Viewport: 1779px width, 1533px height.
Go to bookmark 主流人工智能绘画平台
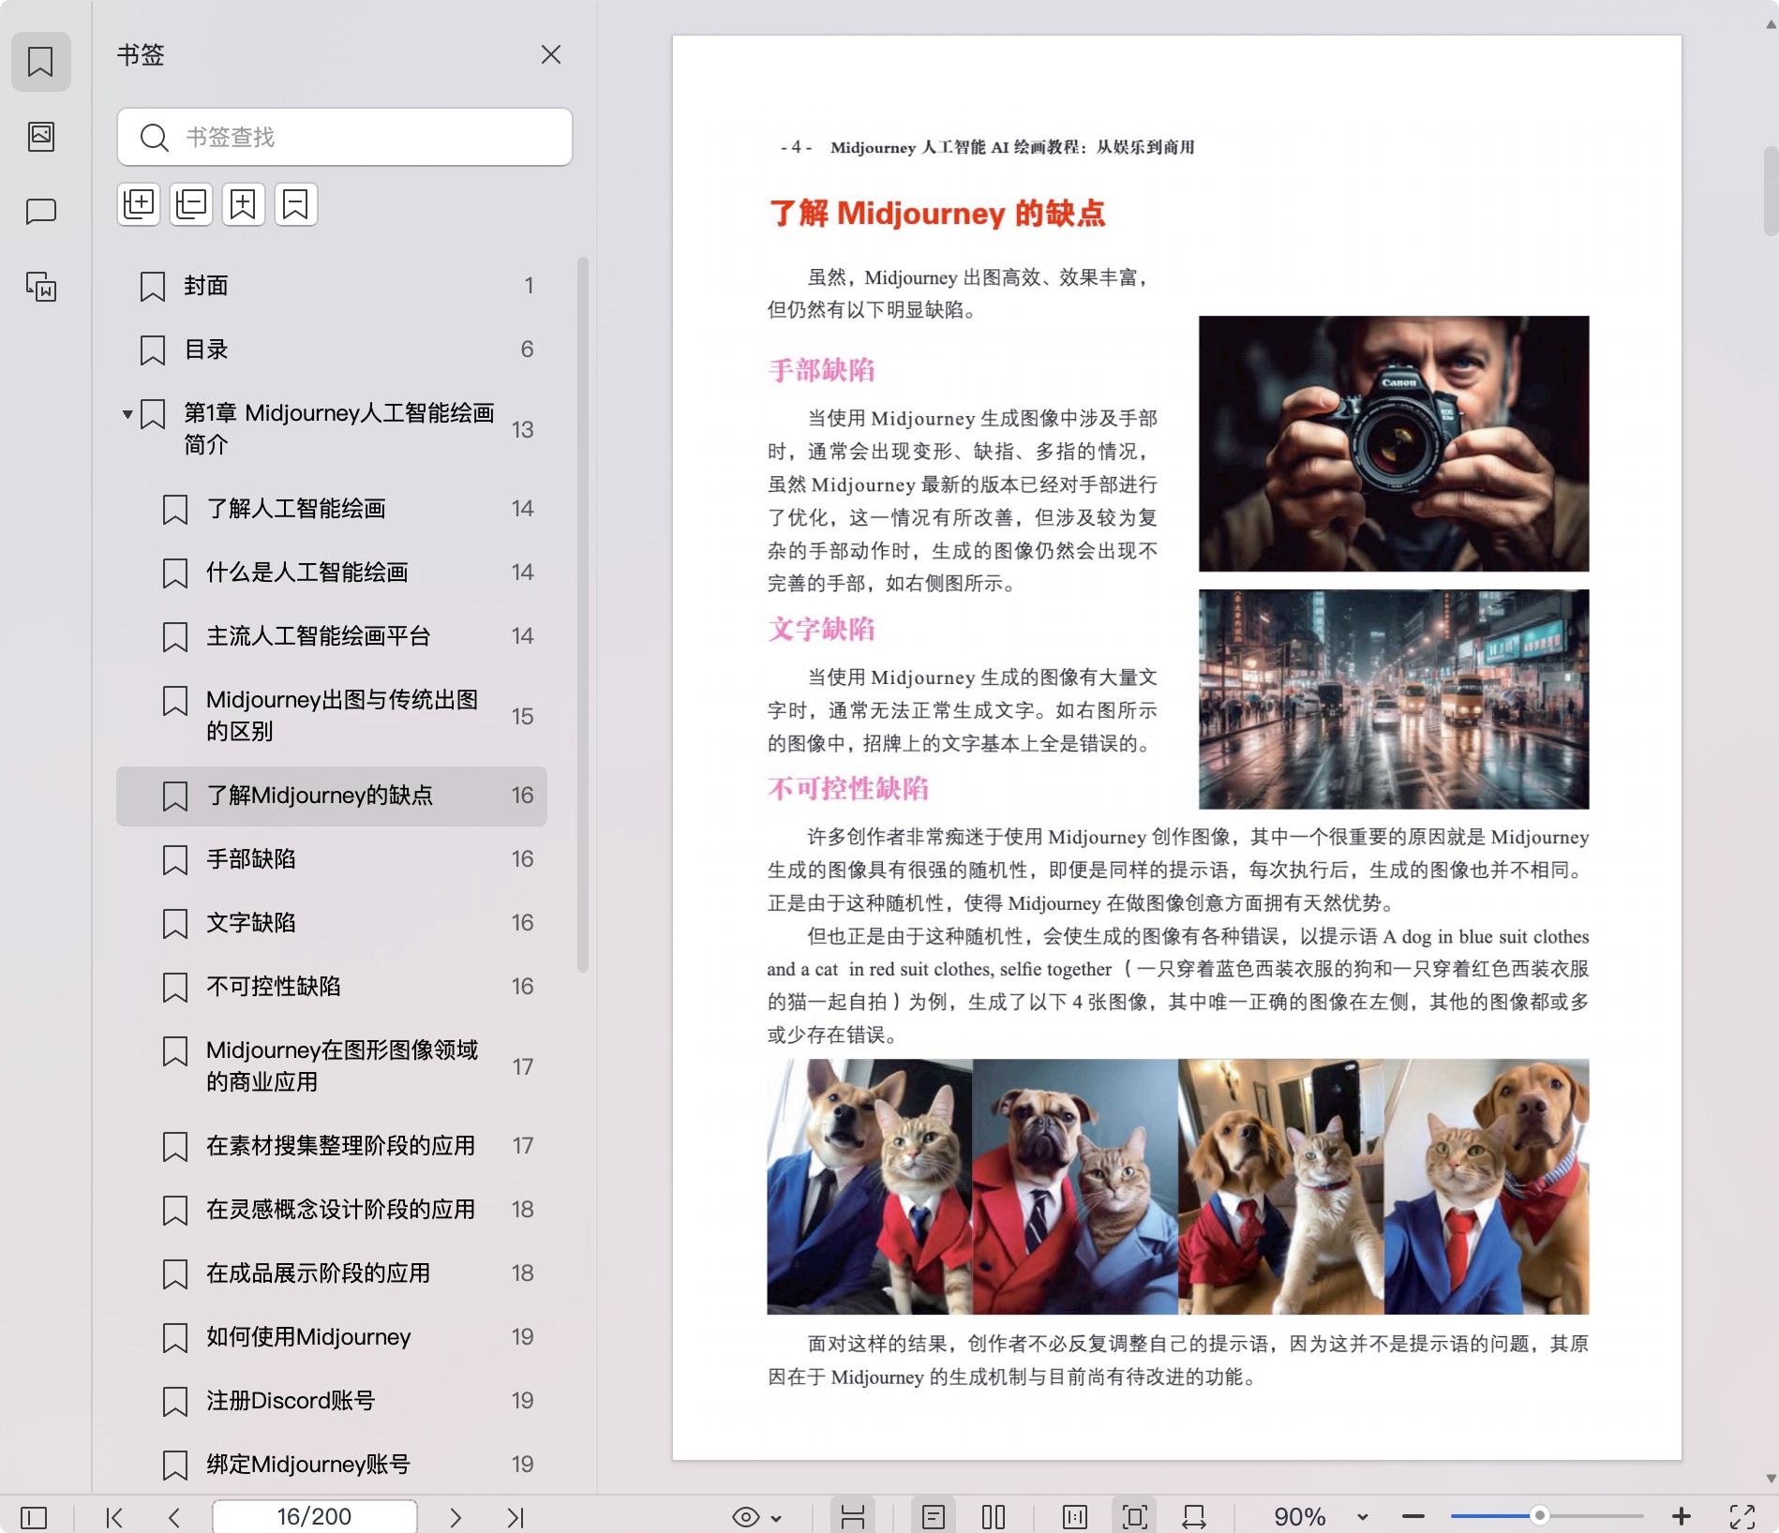point(332,636)
